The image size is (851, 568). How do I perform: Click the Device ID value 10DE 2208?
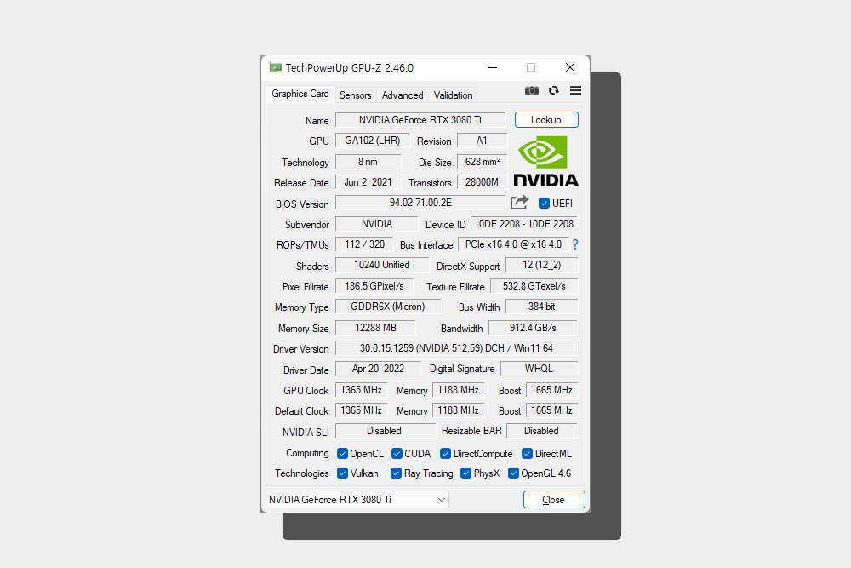(x=523, y=224)
